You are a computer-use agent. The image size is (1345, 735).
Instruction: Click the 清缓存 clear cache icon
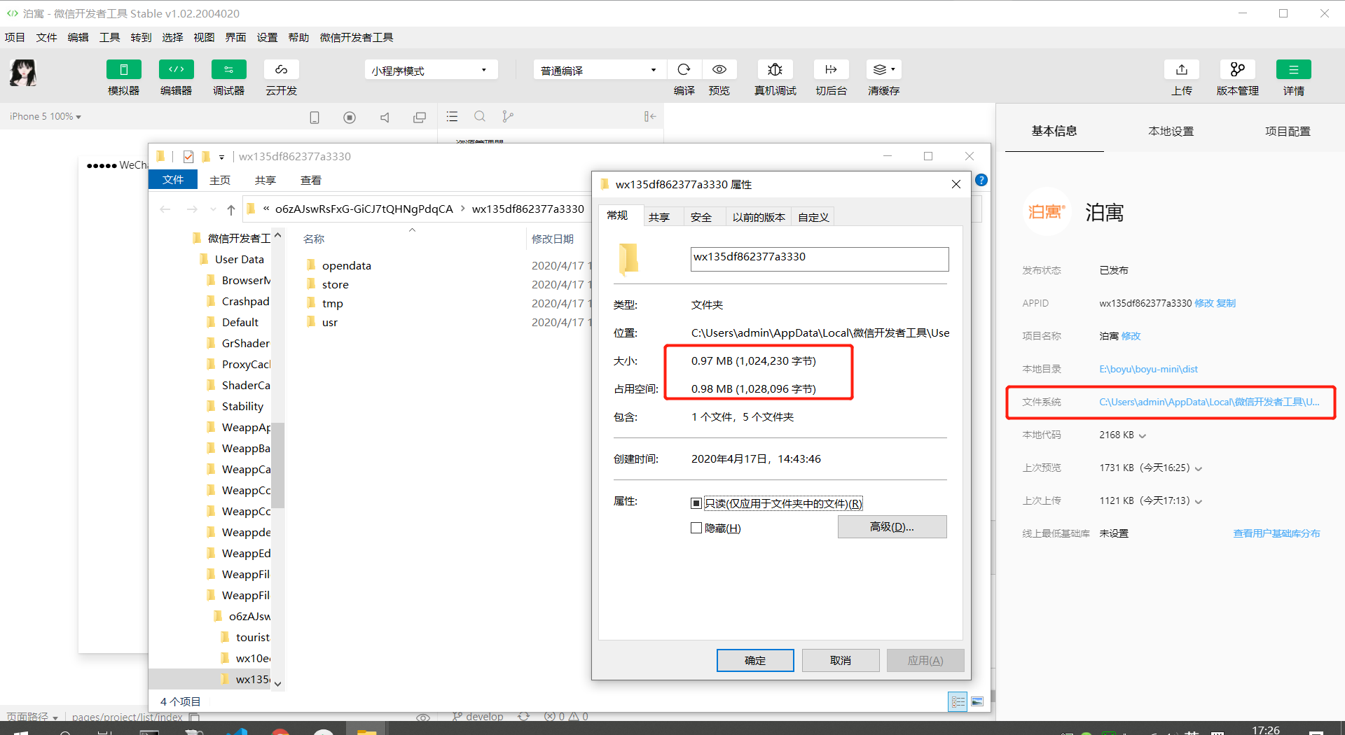883,69
